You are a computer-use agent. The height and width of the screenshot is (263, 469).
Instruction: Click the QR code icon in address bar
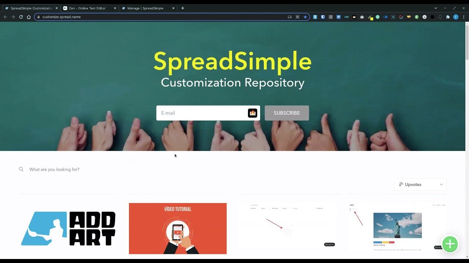(298, 17)
